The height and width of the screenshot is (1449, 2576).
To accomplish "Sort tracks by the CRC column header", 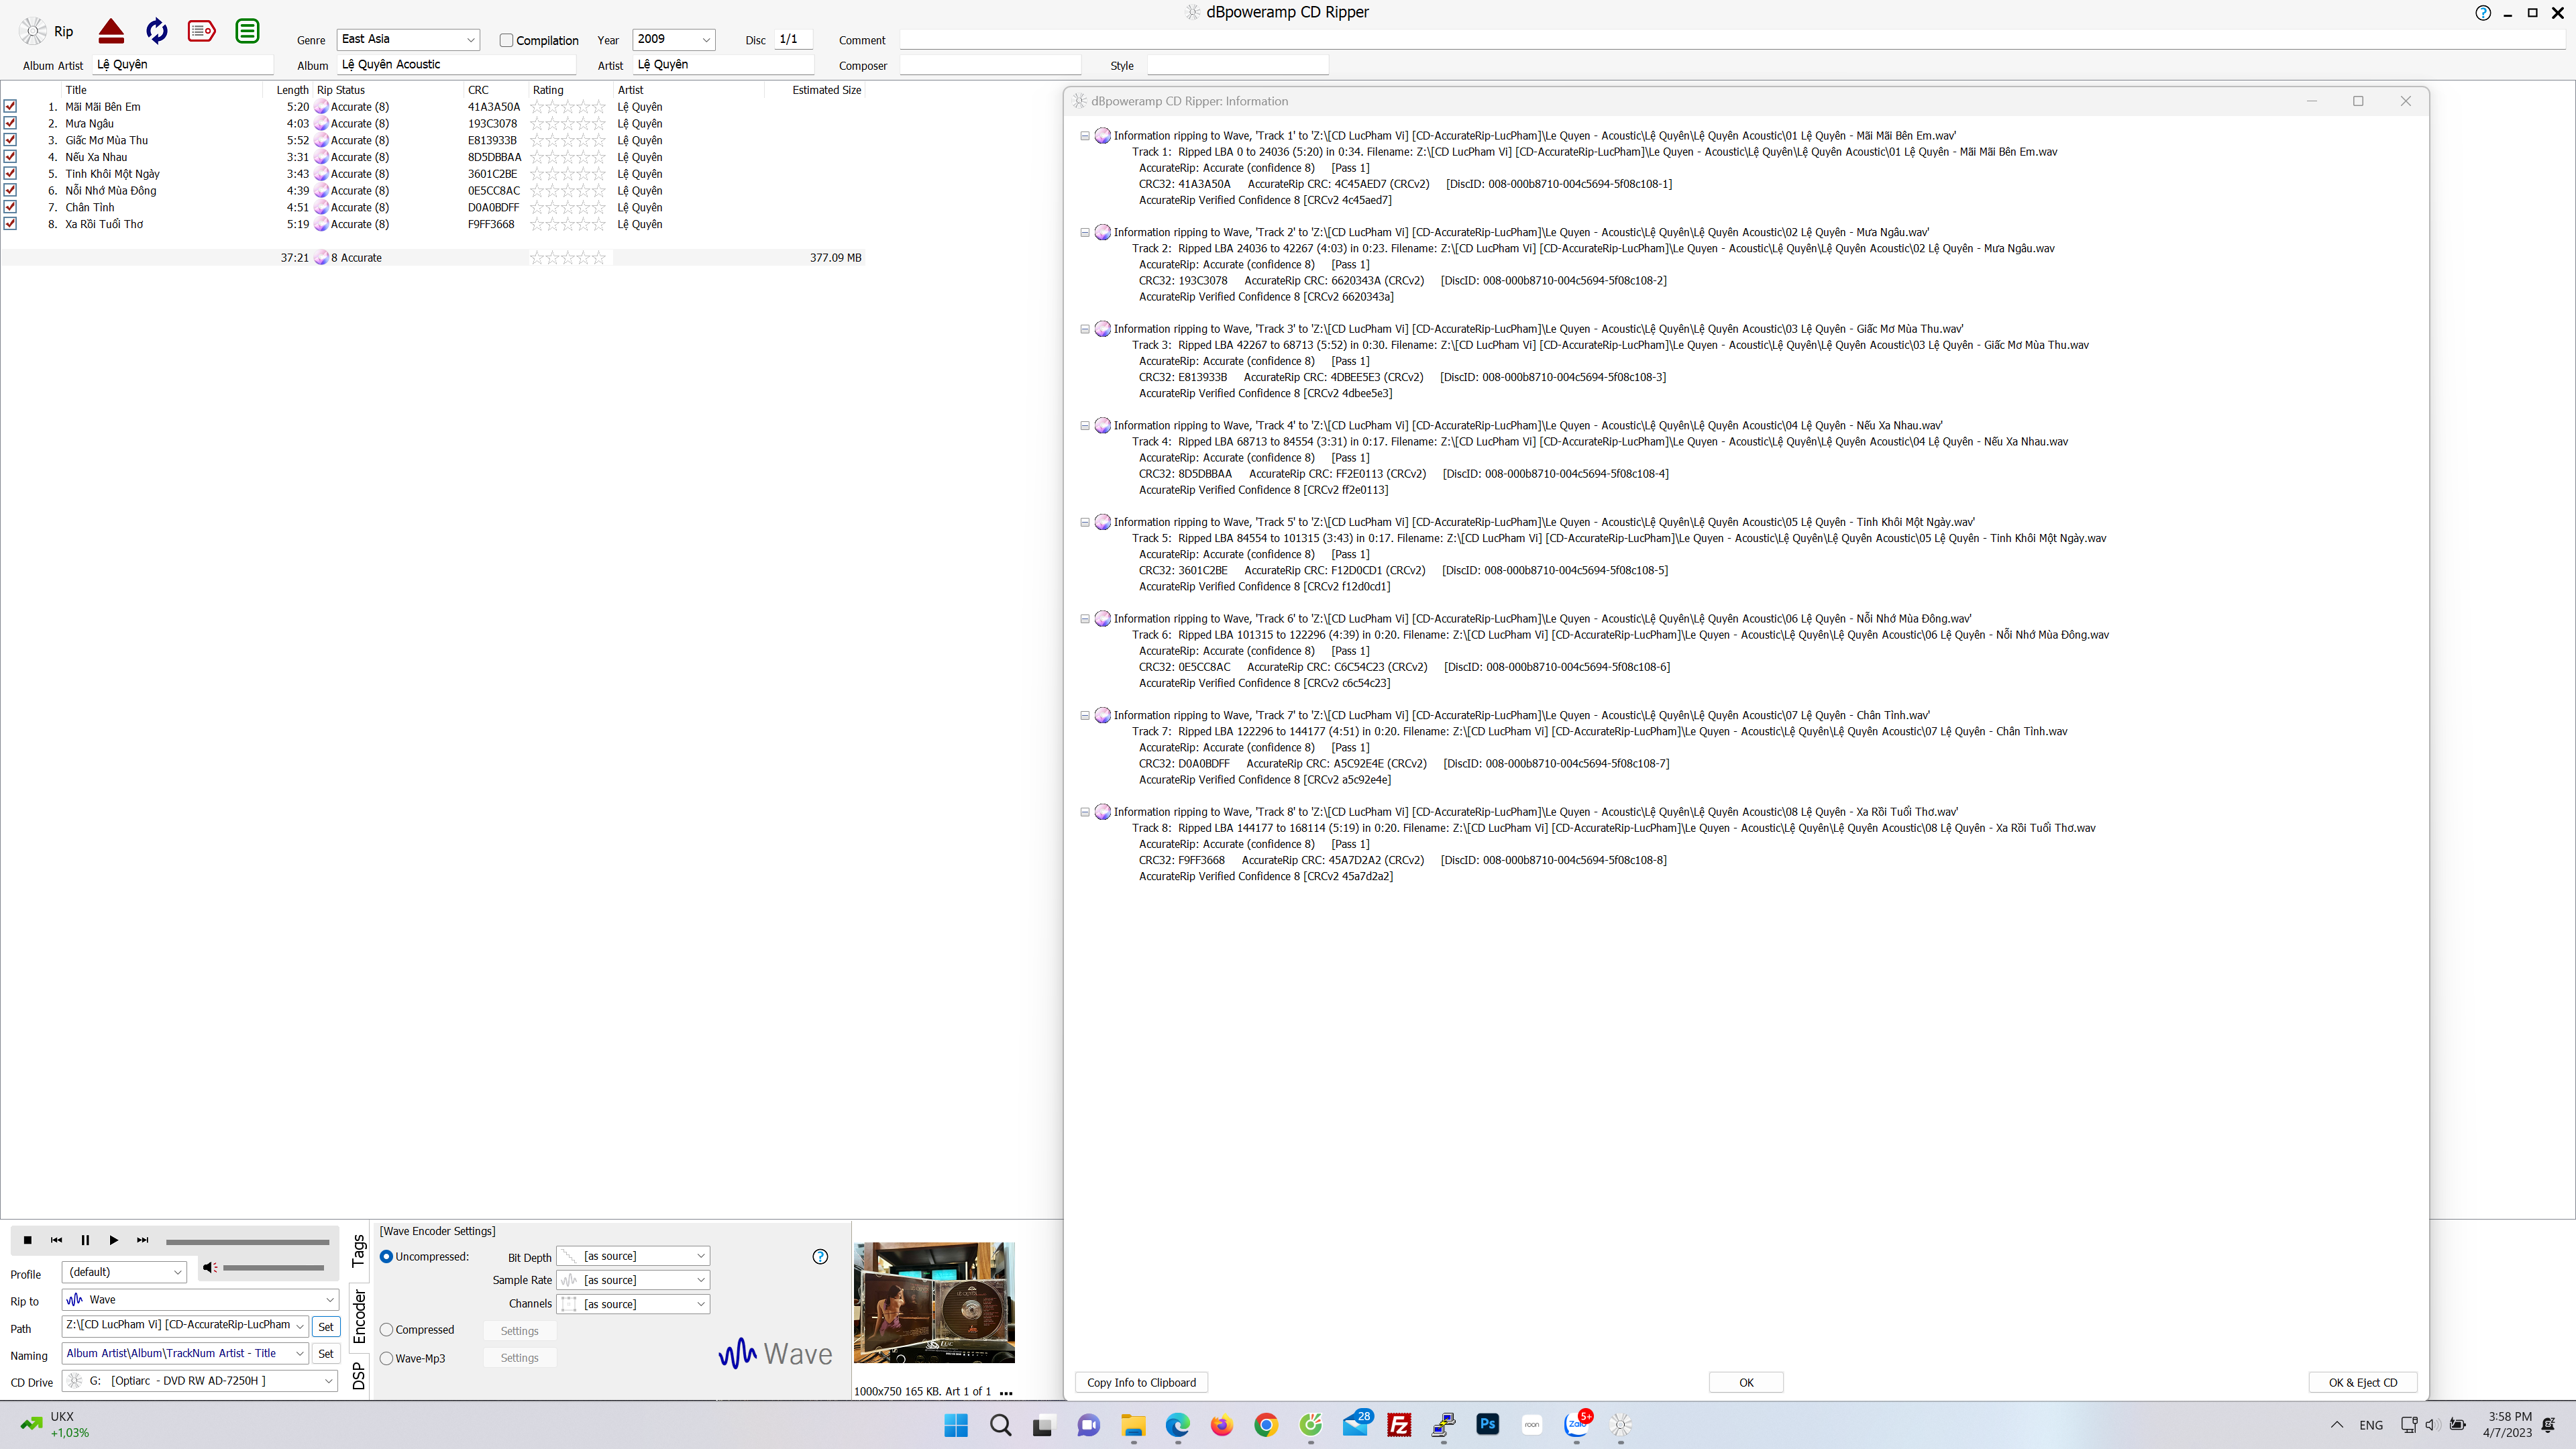I will 478,90.
